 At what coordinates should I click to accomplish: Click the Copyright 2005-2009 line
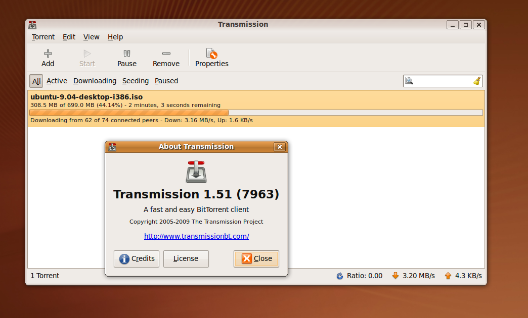click(x=196, y=222)
